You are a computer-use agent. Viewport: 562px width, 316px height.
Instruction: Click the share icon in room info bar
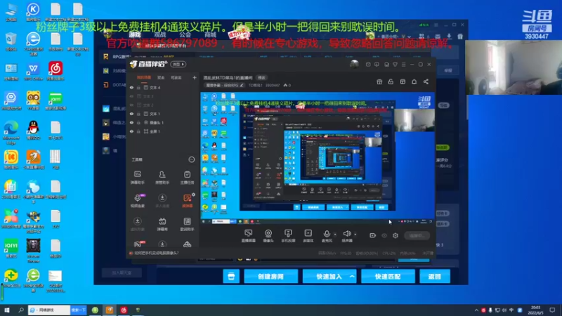point(426,81)
